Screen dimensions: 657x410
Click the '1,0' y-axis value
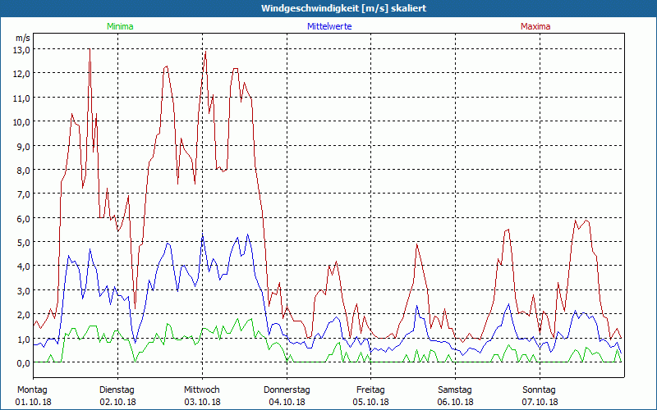click(x=24, y=339)
